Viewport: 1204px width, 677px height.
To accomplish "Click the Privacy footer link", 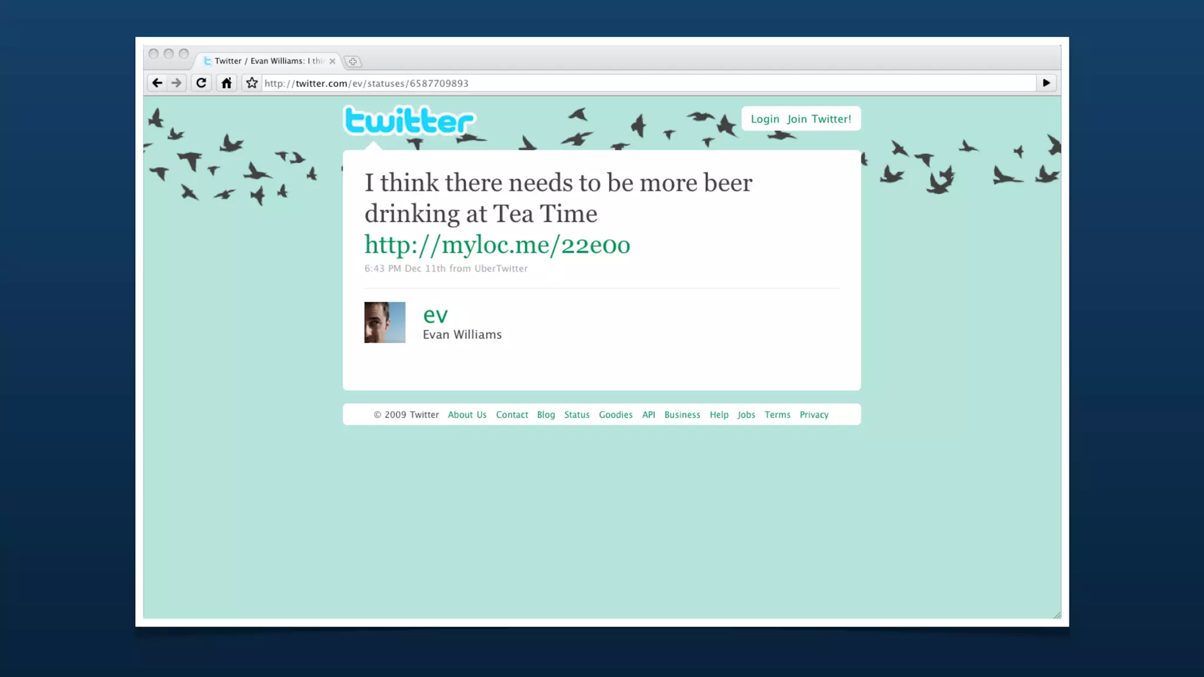I will pos(814,415).
